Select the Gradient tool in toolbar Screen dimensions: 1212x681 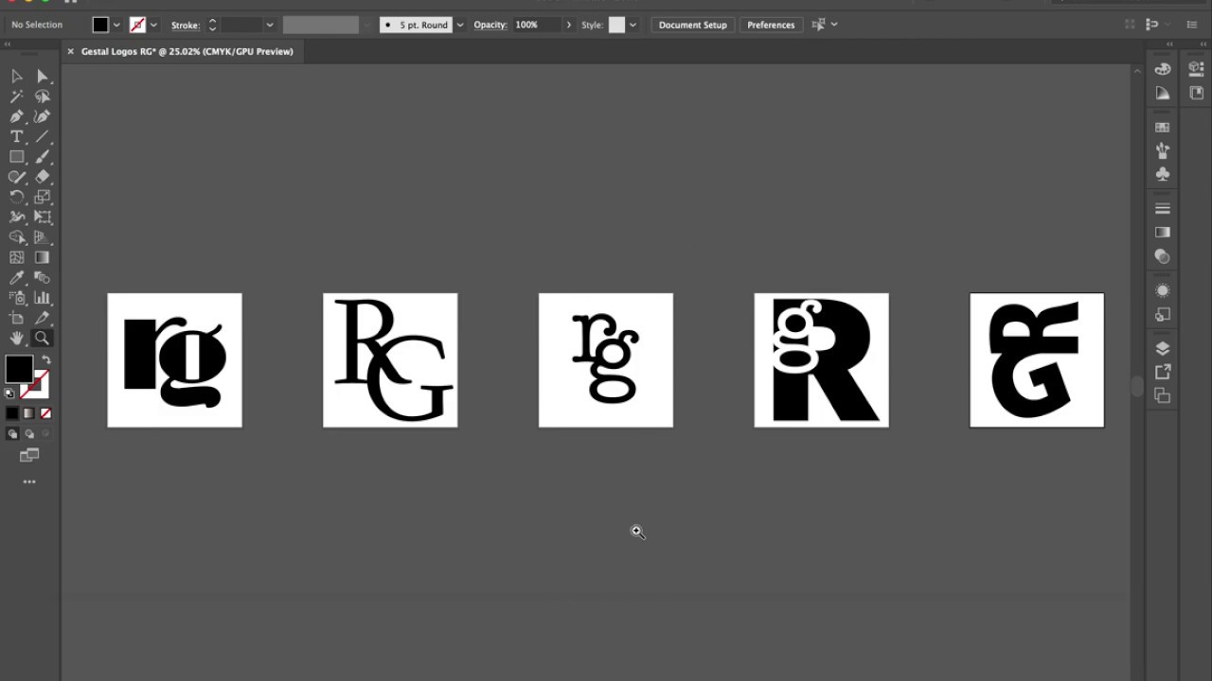click(43, 257)
